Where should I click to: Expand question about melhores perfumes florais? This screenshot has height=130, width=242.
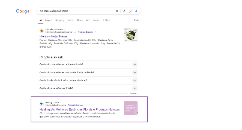tap(88, 64)
